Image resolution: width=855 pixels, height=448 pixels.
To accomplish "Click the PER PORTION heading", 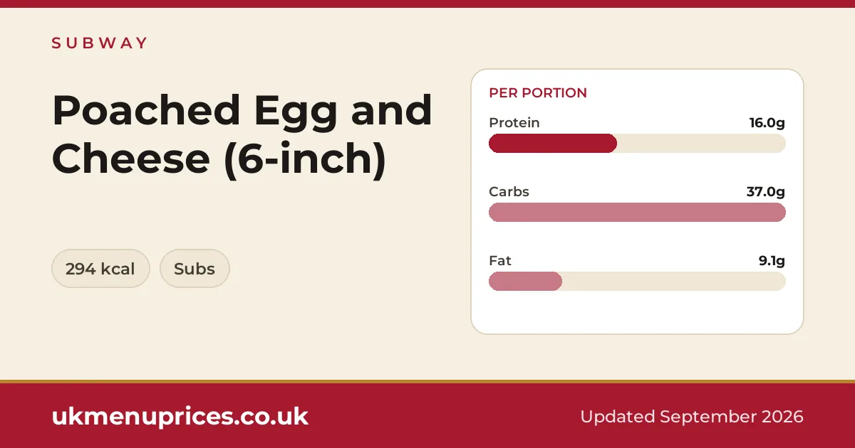I will [x=538, y=93].
